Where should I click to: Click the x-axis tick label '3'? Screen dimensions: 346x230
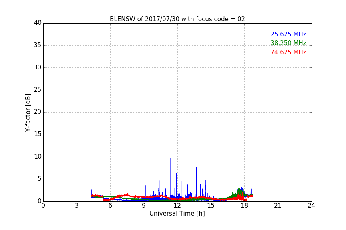click(77, 206)
